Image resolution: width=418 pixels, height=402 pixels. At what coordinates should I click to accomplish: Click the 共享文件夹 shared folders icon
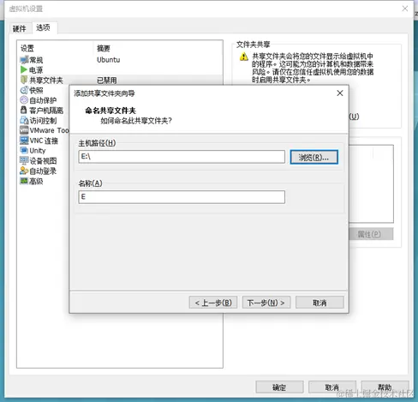24,80
